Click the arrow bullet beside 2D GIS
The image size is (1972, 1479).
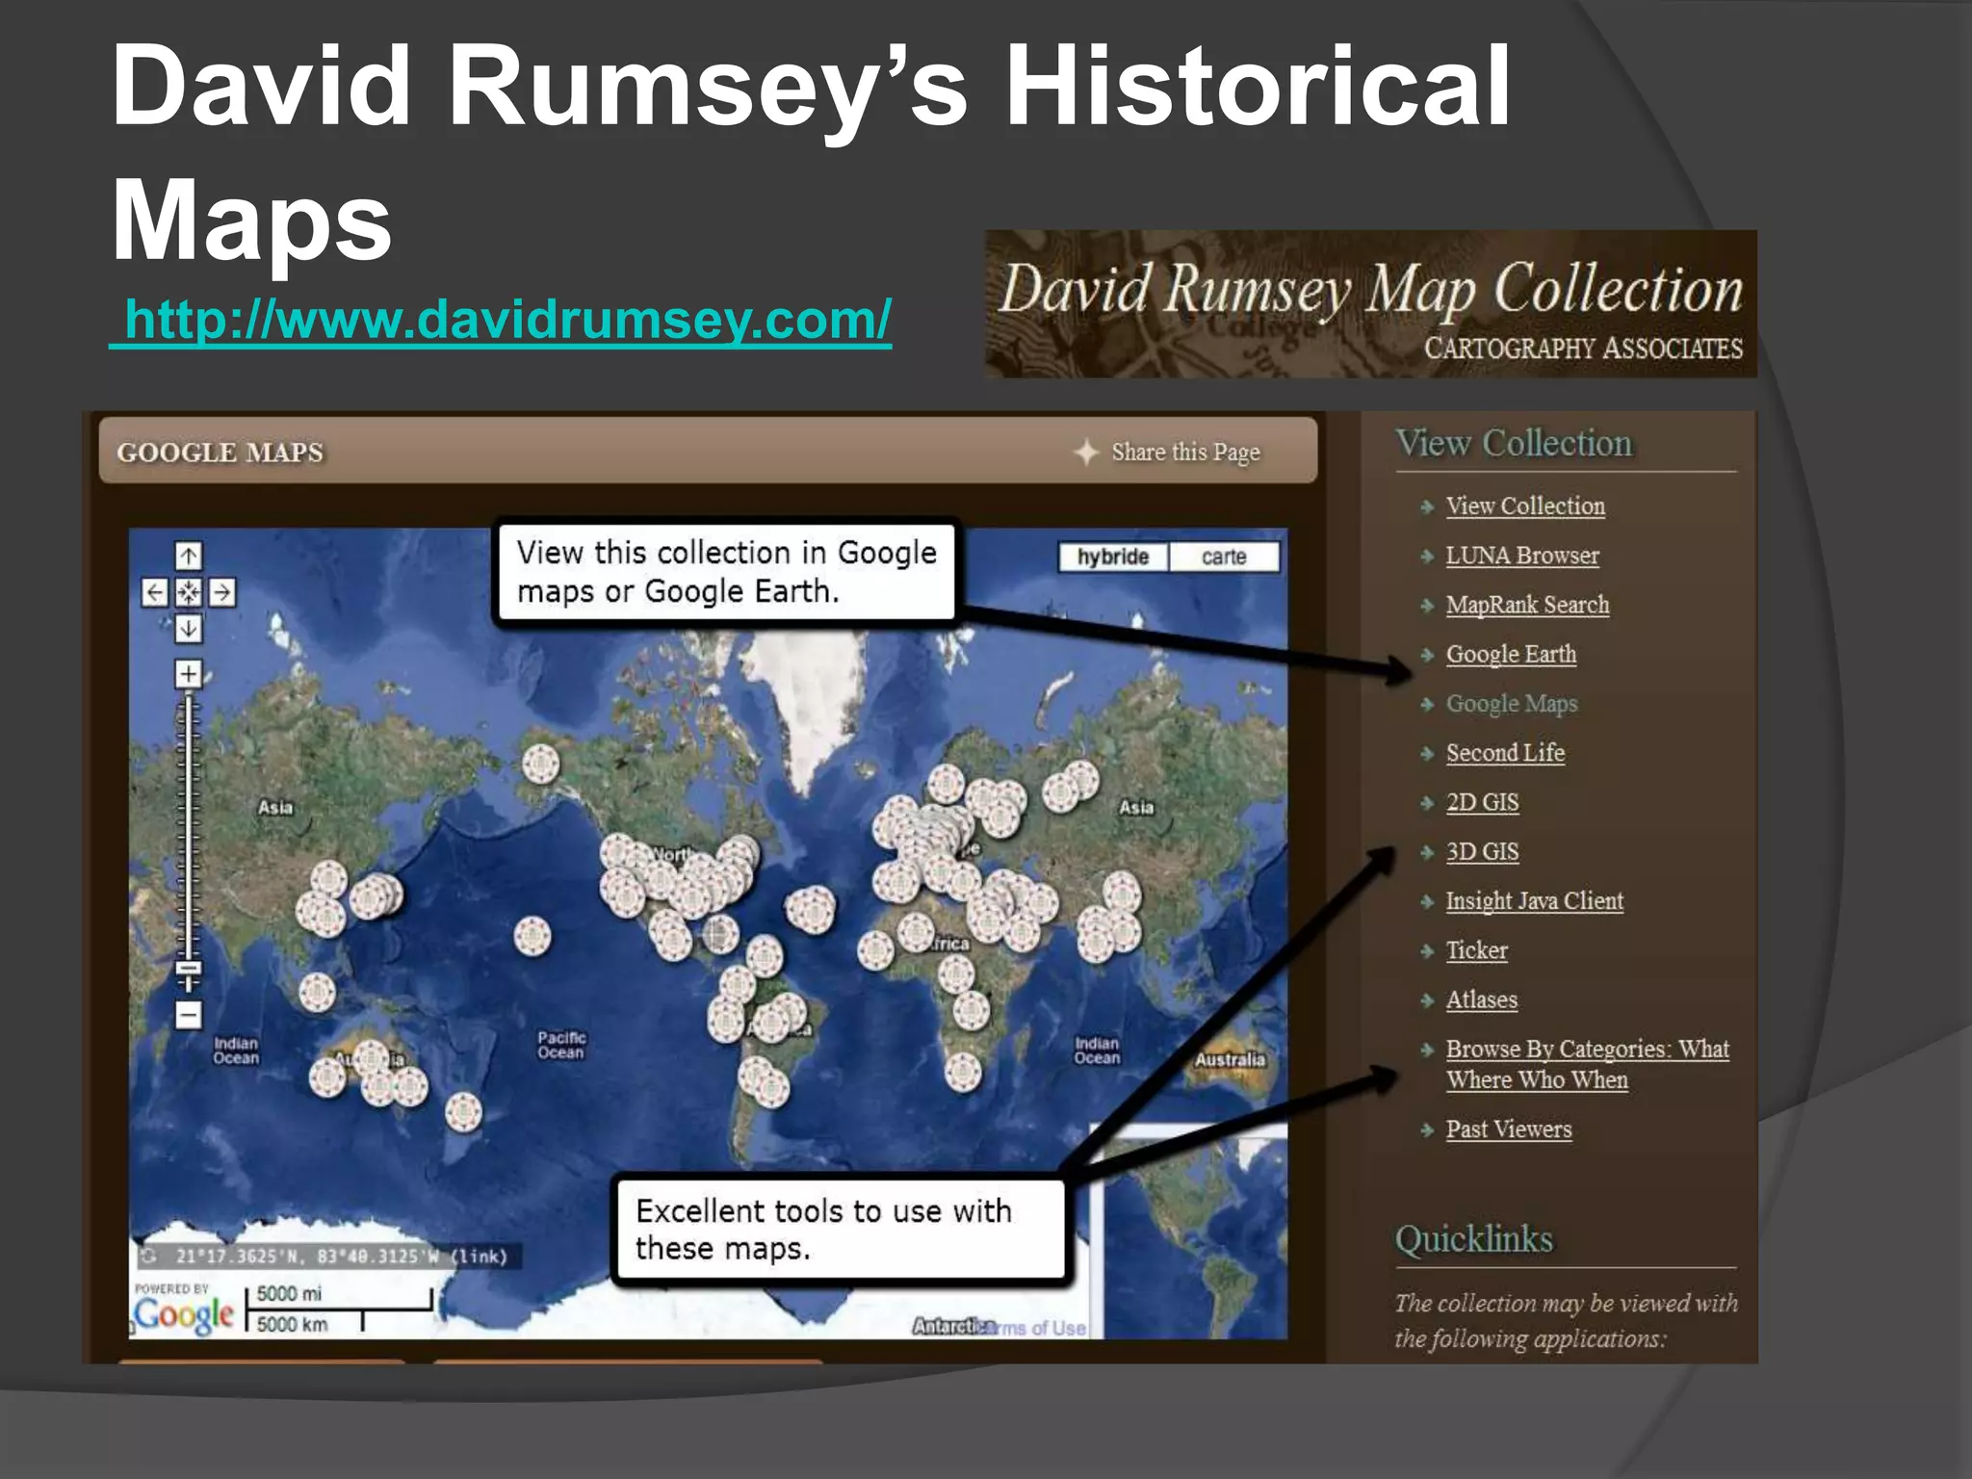coord(1427,803)
